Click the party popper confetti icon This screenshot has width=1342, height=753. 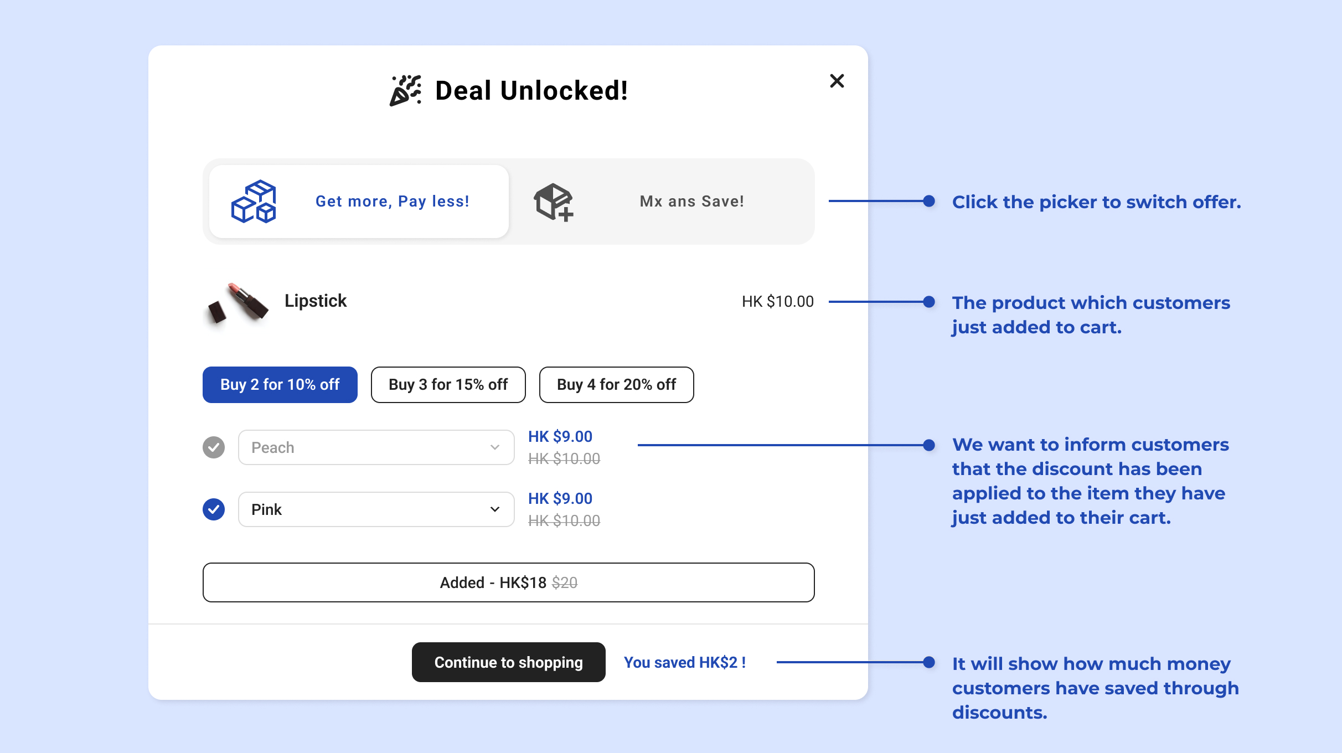coord(405,90)
